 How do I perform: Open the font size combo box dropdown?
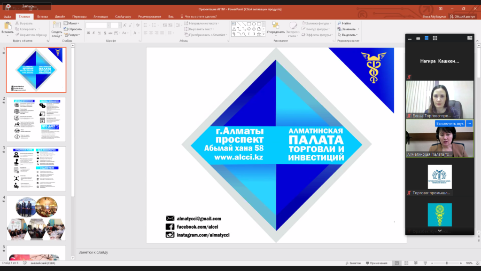(120, 25)
